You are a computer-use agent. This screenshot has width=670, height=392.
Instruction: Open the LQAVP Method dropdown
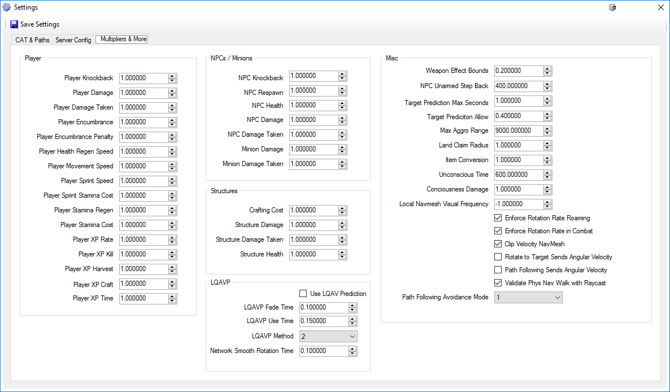pyautogui.click(x=328, y=336)
